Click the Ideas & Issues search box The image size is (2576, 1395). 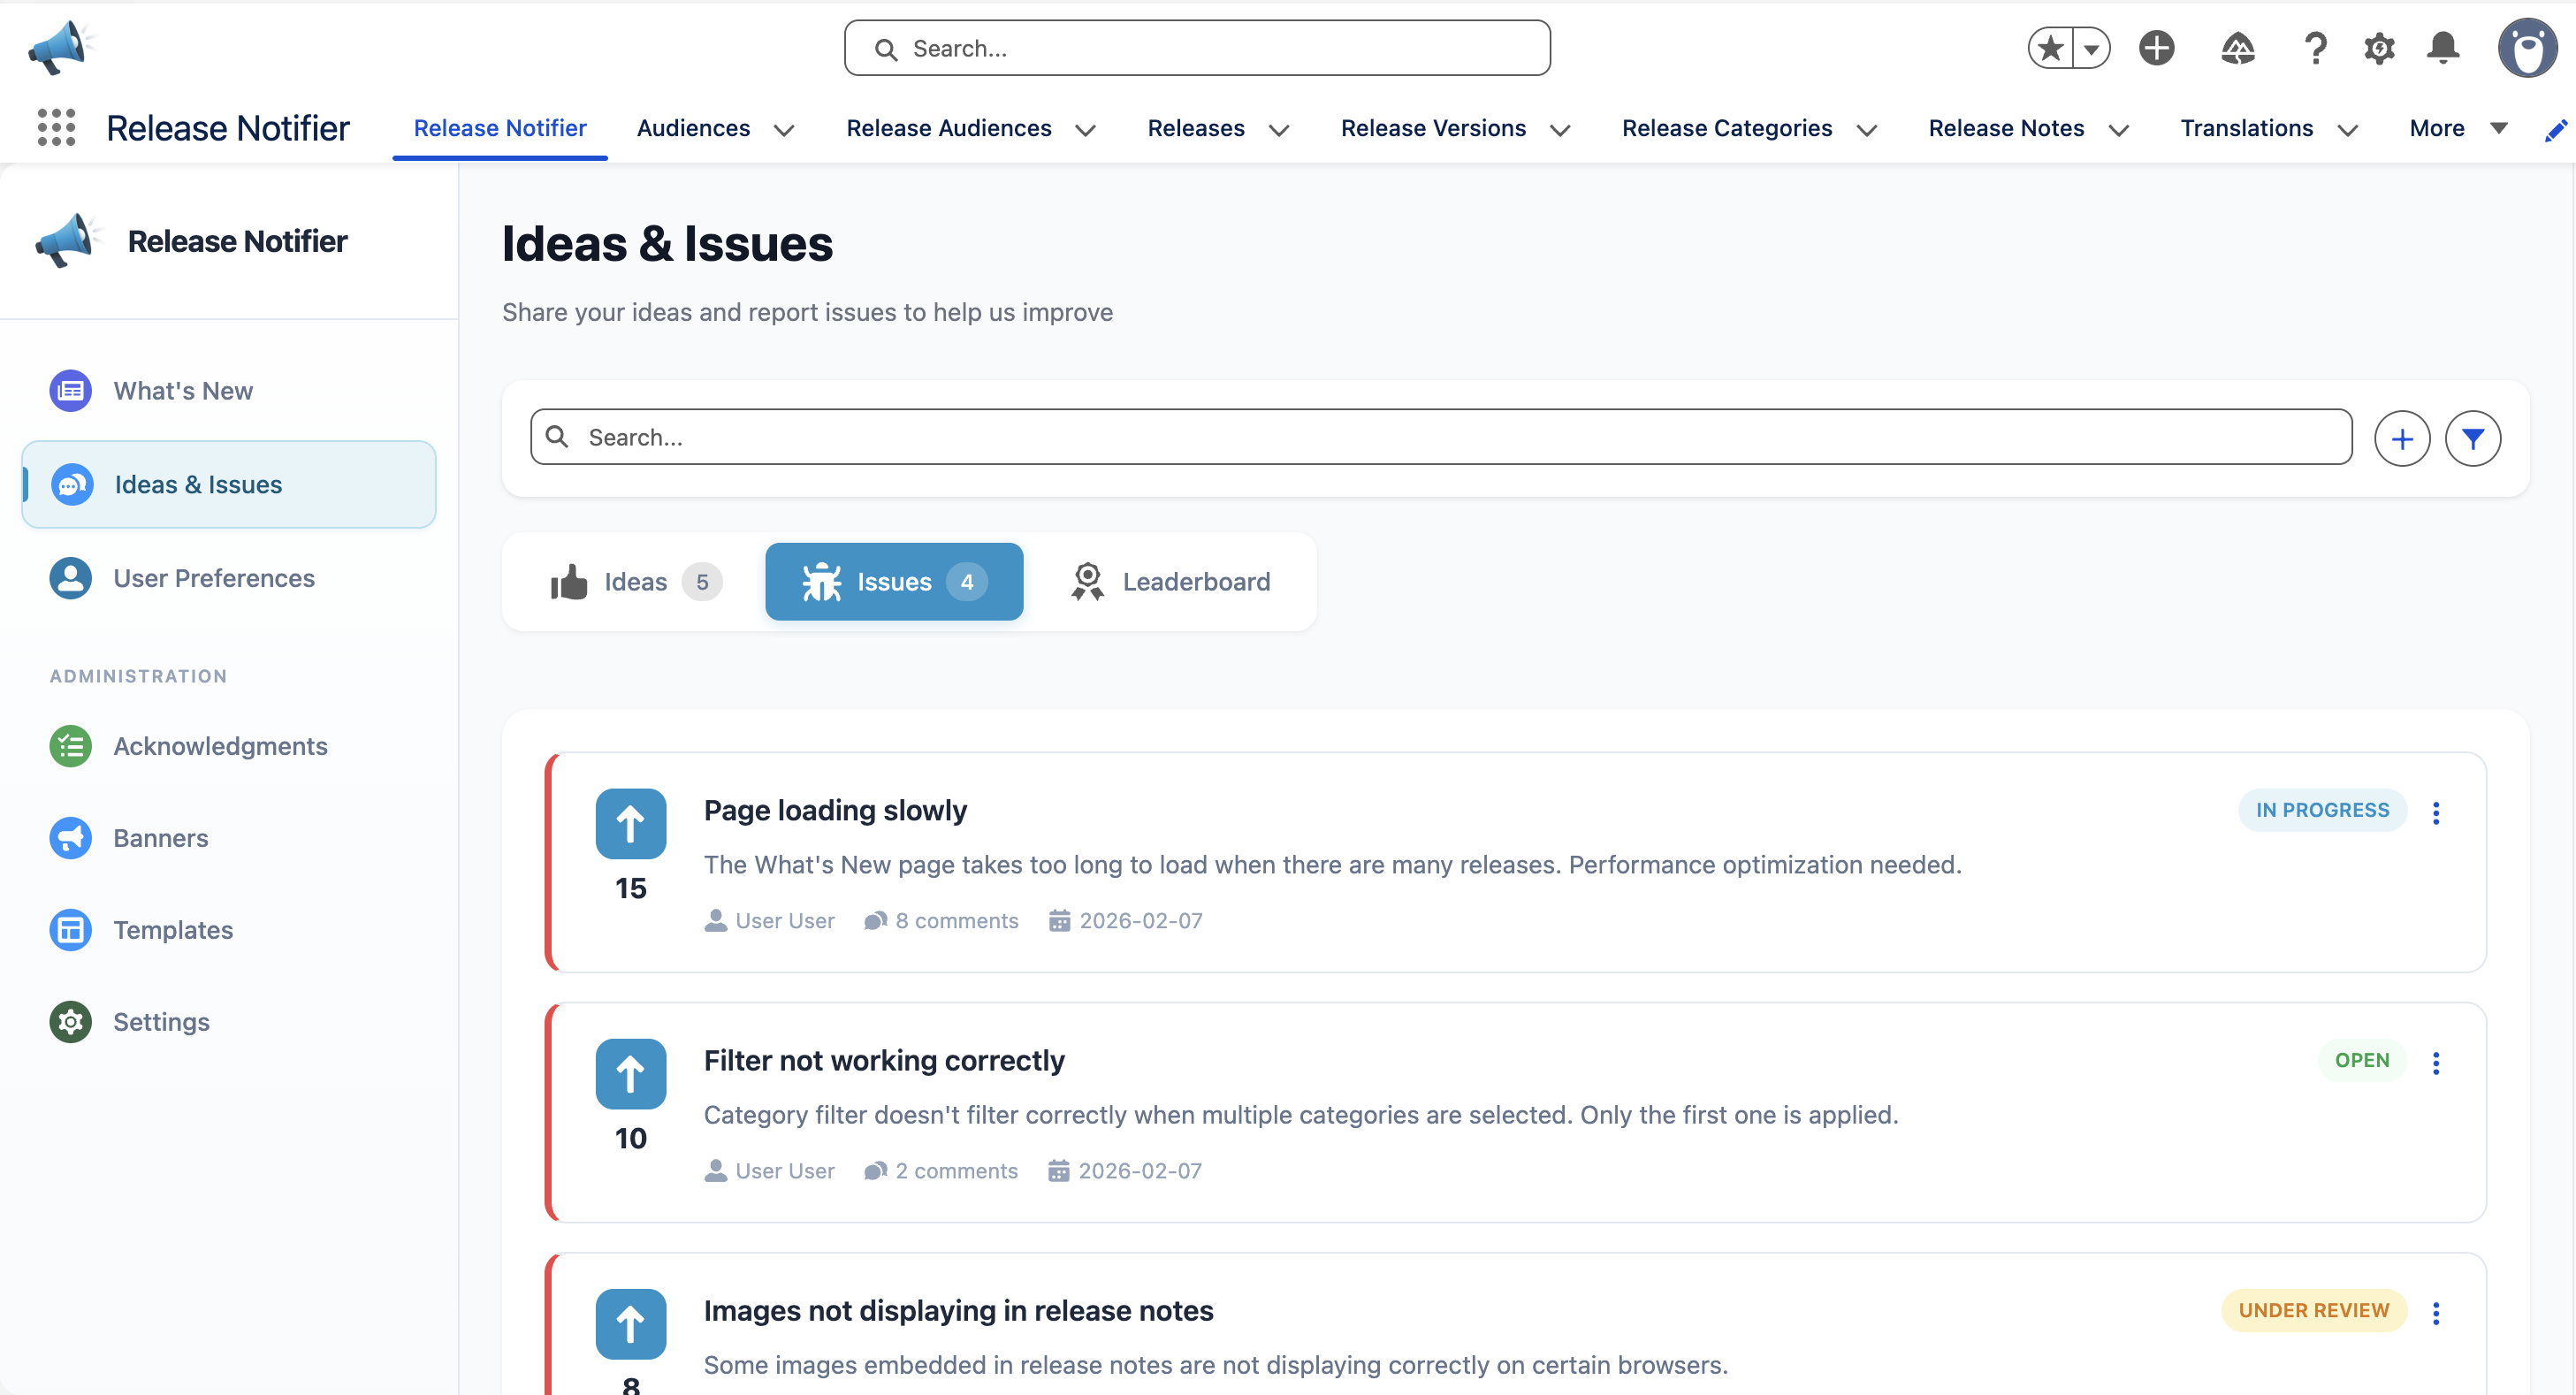click(x=1441, y=437)
